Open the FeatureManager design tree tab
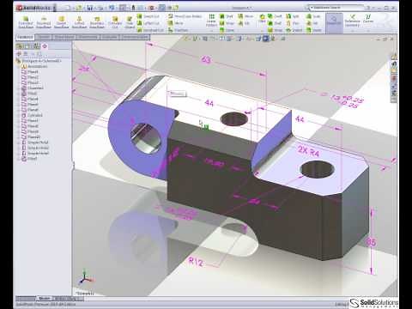The width and height of the screenshot is (412, 309). [20, 46]
